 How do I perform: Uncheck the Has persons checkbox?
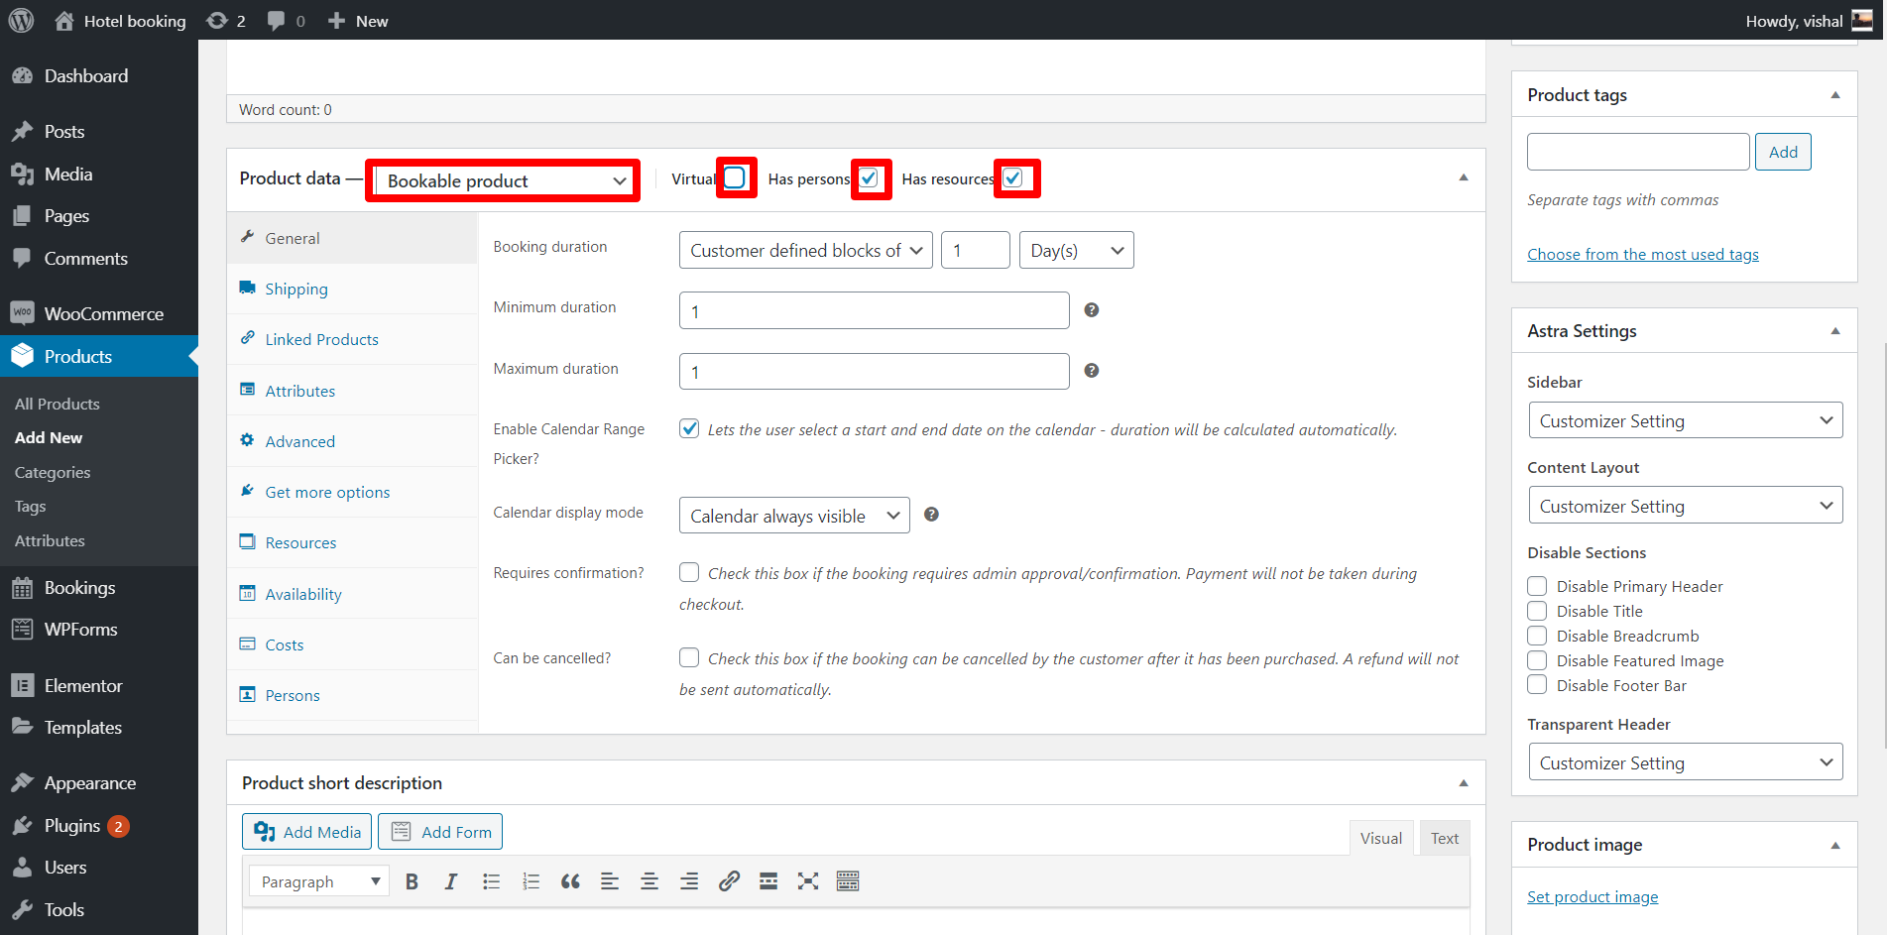tap(869, 178)
